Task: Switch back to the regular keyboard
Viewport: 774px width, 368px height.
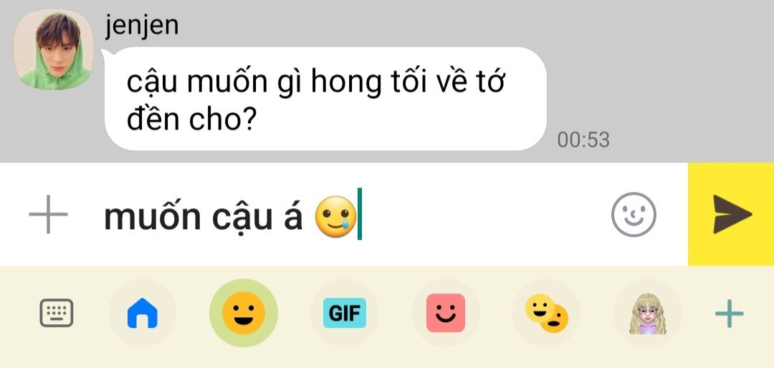Action: click(57, 313)
